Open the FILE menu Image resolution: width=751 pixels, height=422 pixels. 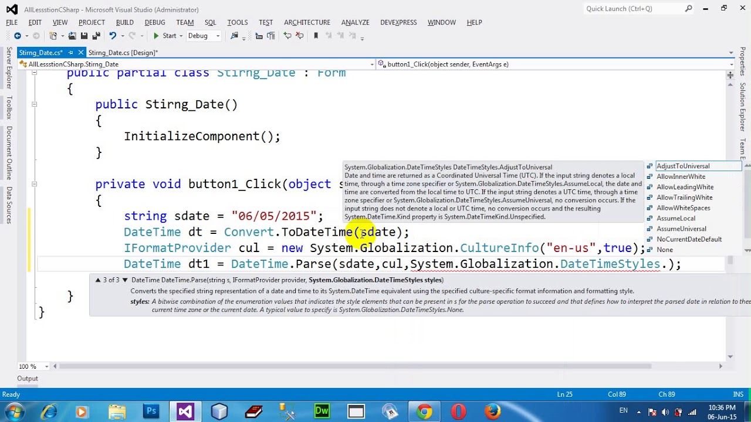click(12, 22)
